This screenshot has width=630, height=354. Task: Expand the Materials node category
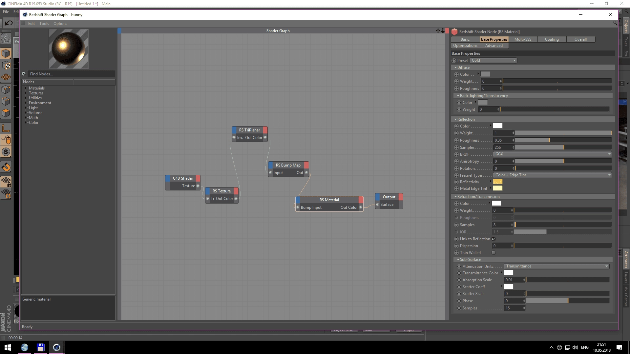click(26, 88)
